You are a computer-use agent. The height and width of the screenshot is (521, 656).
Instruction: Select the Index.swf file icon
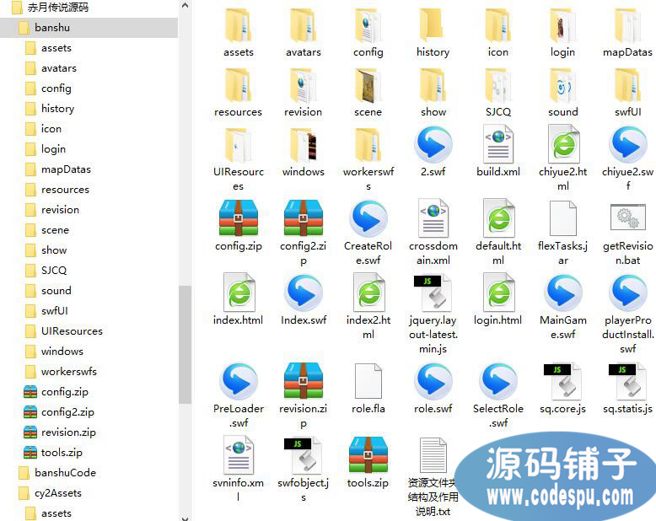click(304, 293)
